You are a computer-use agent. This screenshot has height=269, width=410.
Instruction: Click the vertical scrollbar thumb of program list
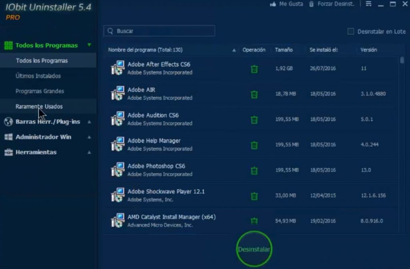(x=402, y=60)
